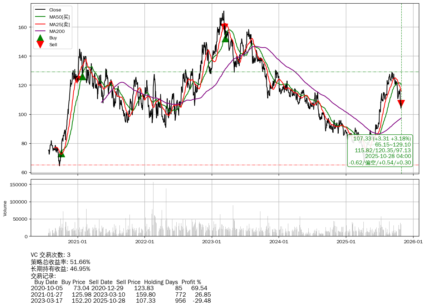Select the MA25[卖] legend entry

59,24
